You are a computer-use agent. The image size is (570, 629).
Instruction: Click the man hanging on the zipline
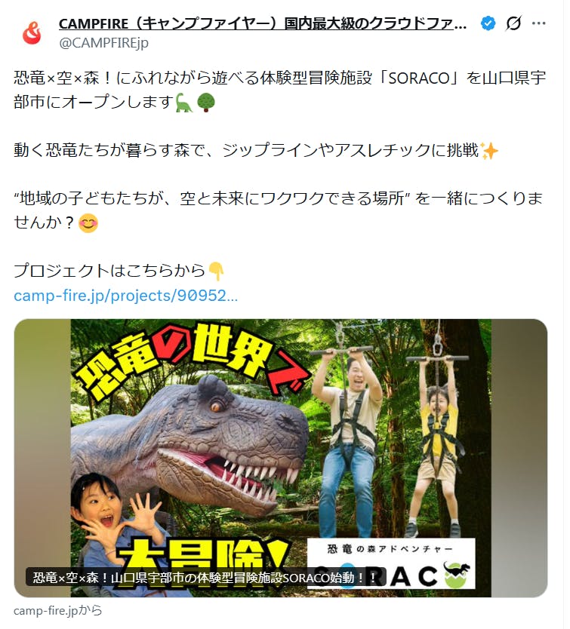pyautogui.click(x=349, y=441)
